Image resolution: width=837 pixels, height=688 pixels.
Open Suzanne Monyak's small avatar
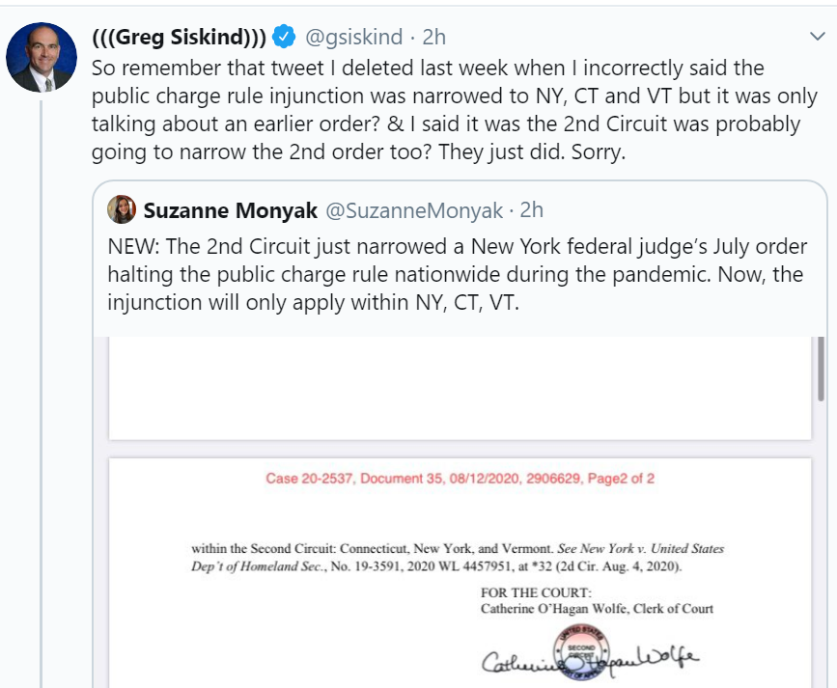click(x=122, y=209)
